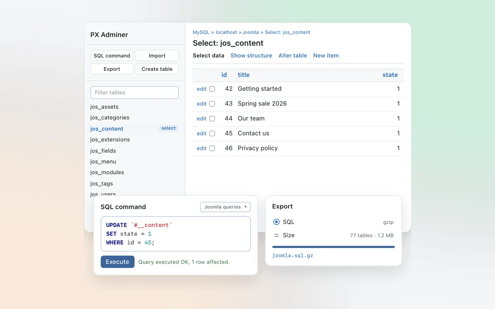This screenshot has height=309, width=495.
Task: Click the gzip label in Export
Action: [x=388, y=222]
